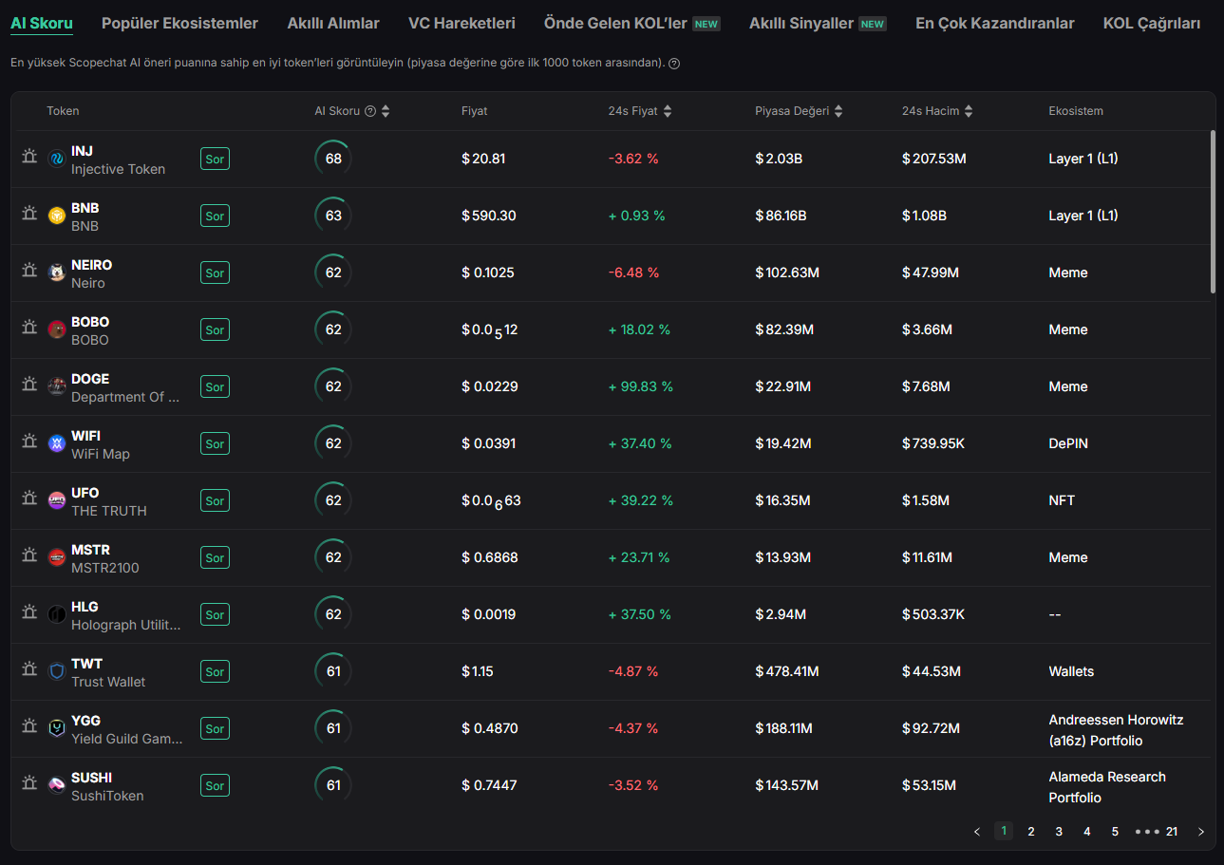This screenshot has width=1224, height=865.
Task: Click the alert icon for BOBO row
Action: point(29,328)
